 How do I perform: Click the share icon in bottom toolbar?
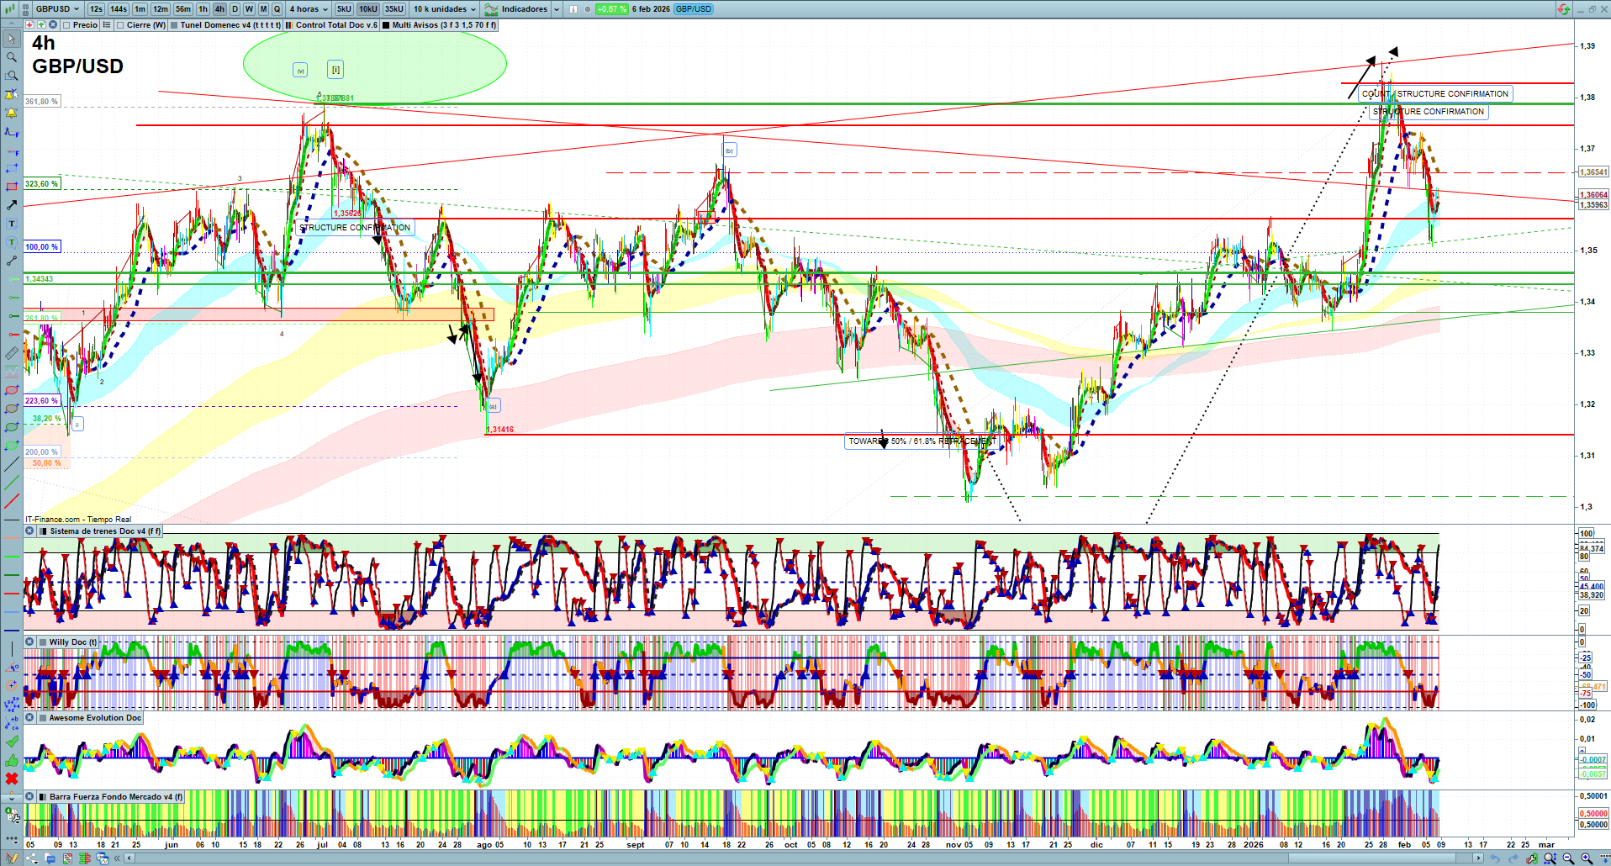click(x=31, y=858)
